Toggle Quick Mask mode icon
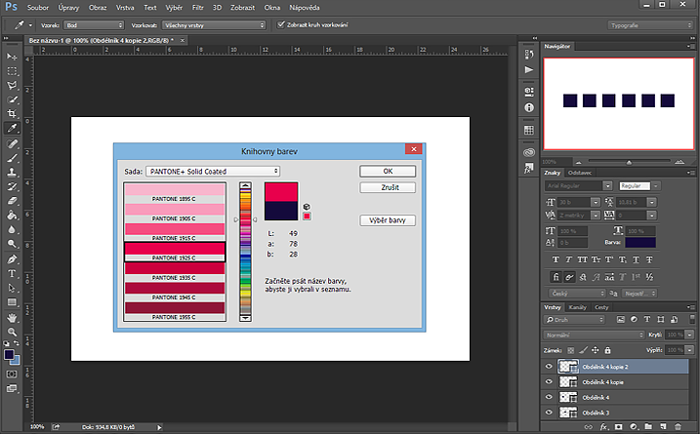 [x=12, y=374]
